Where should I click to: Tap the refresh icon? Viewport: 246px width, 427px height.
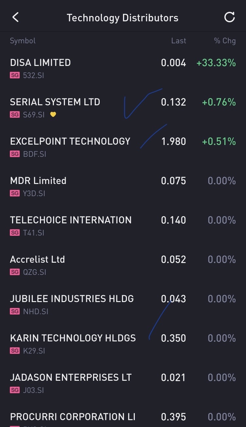point(230,17)
